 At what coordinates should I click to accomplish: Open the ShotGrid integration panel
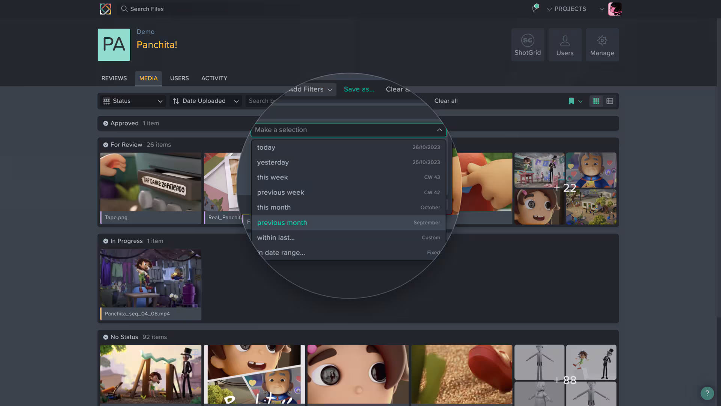527,44
